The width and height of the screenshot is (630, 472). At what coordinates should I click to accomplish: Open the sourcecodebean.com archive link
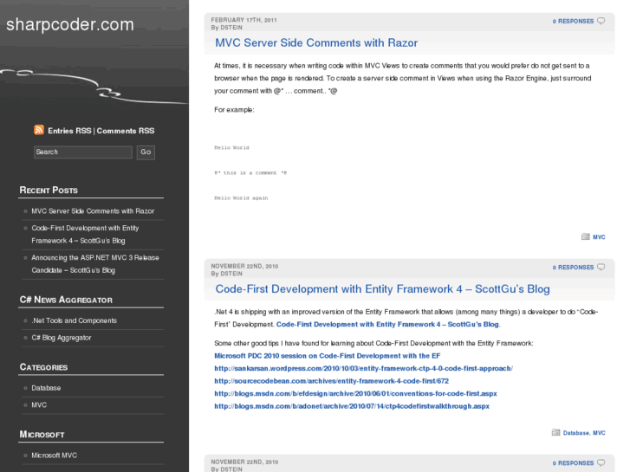(331, 381)
